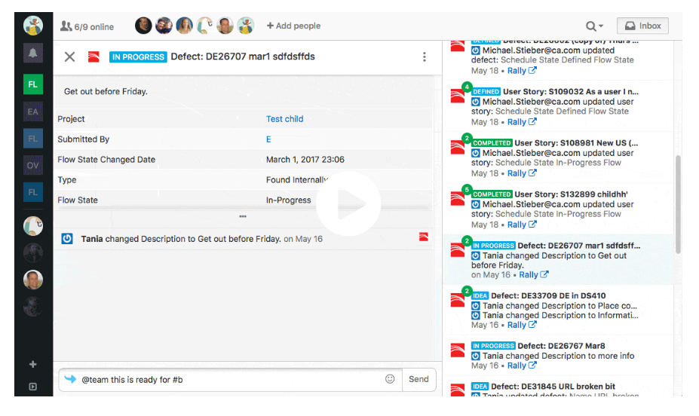Select User Story S132899 childhh' thread
Image resolution: width=699 pixels, height=416 pixels.
[x=558, y=209]
